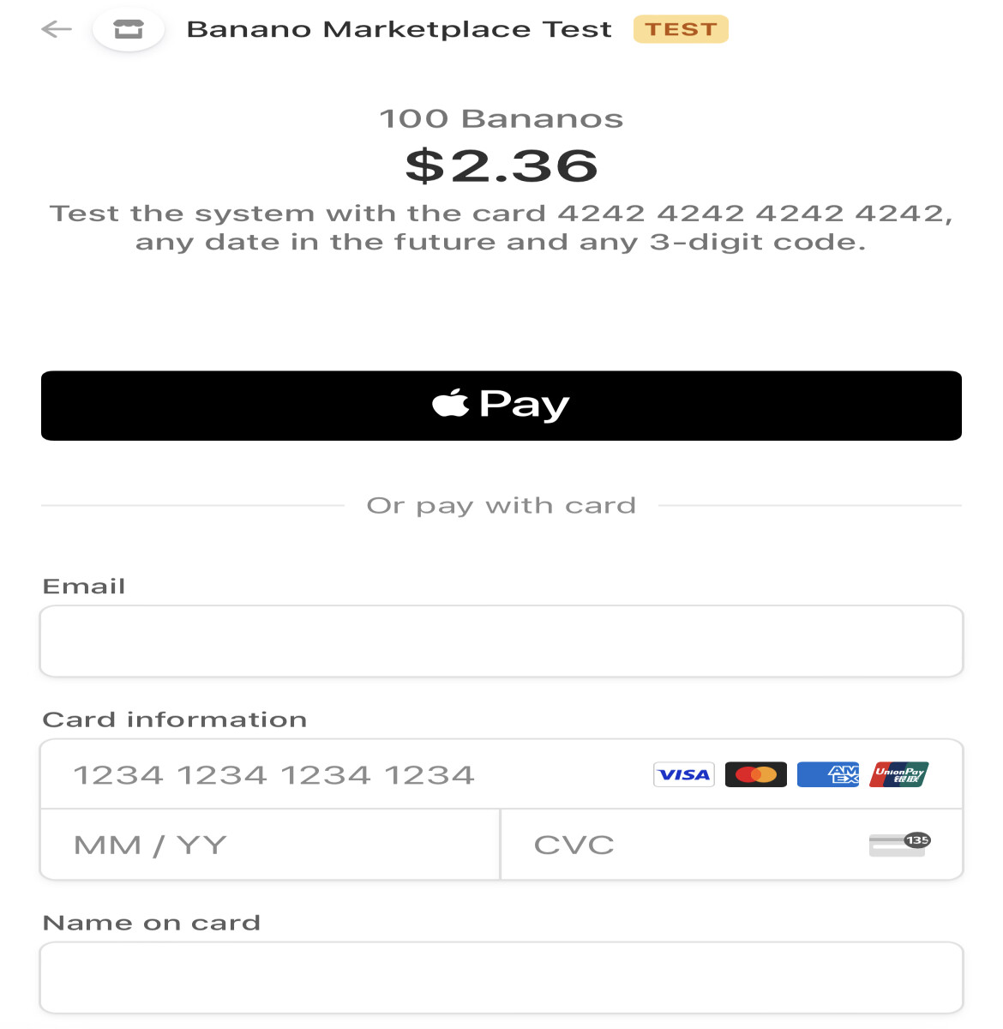Focus the Email input field
Viewport: 1003px width, 1029px height.
[x=501, y=641]
